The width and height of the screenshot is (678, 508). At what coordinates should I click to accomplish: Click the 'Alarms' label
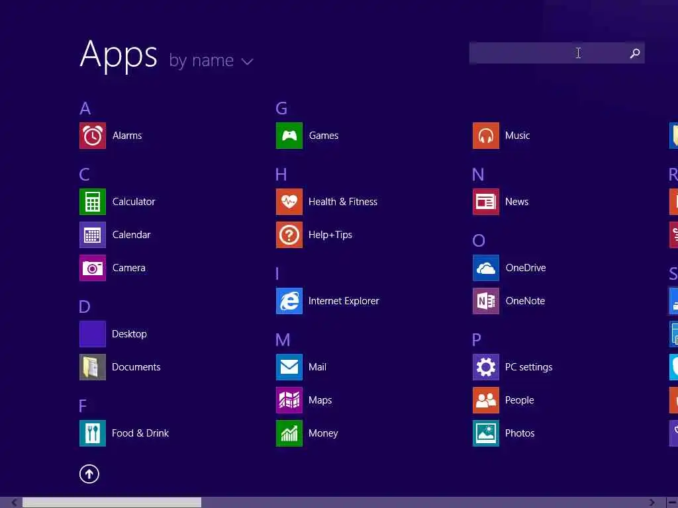(x=127, y=136)
